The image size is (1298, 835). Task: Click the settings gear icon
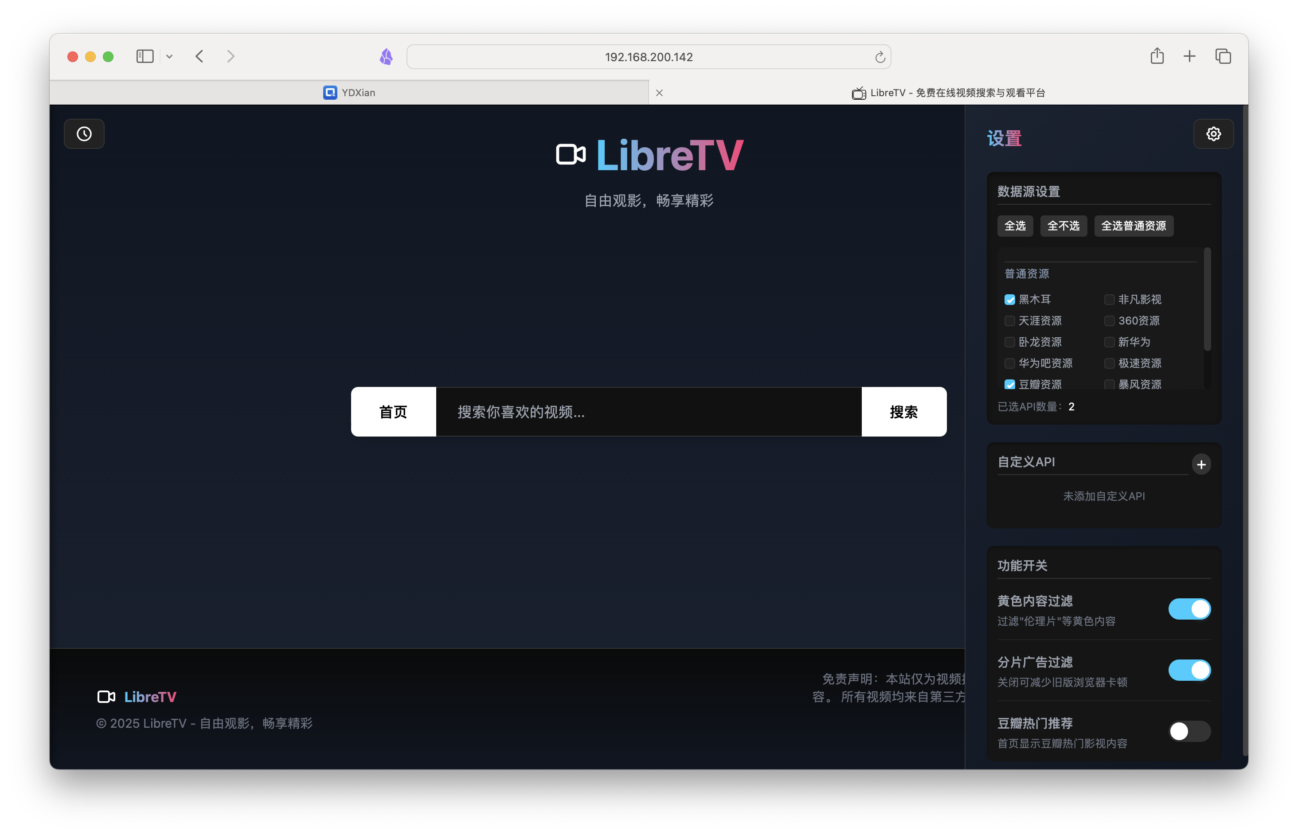[1213, 134]
